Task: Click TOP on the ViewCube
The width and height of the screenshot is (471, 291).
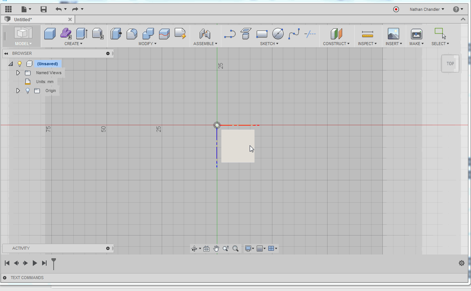Action: [450, 63]
